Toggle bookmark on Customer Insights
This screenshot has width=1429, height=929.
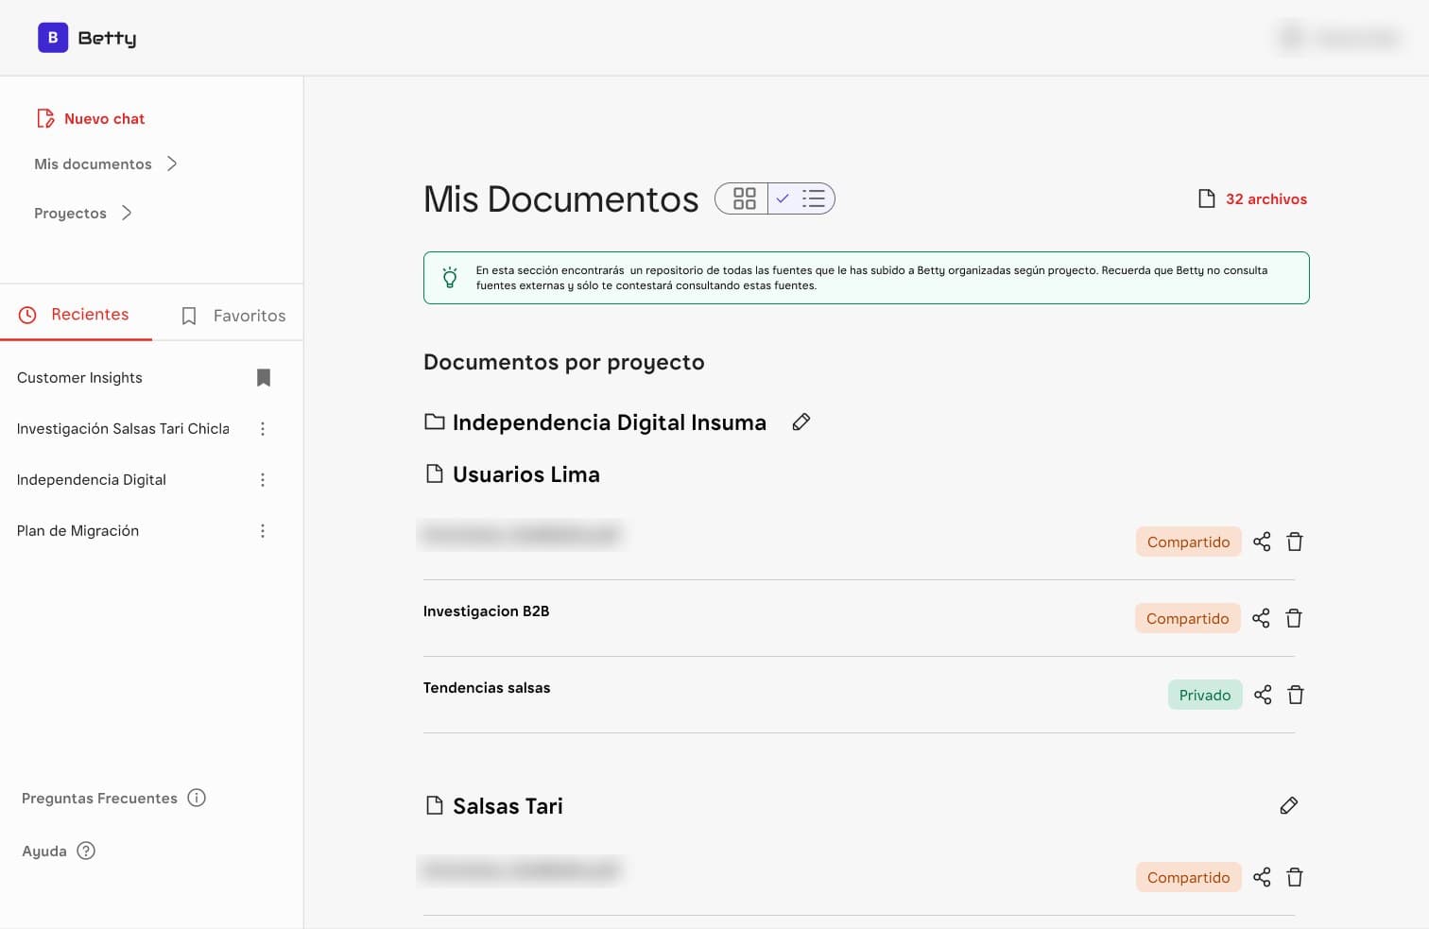(264, 377)
